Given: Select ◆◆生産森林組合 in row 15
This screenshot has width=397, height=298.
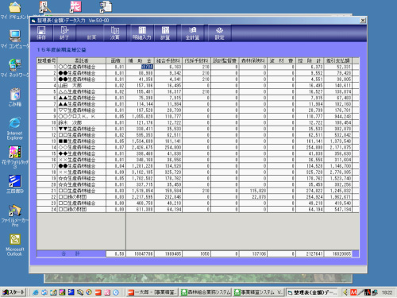Looking at the screenshot, I should point(82,153).
